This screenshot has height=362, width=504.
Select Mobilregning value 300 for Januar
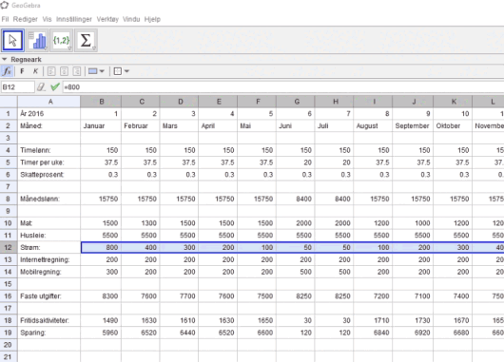101,272
